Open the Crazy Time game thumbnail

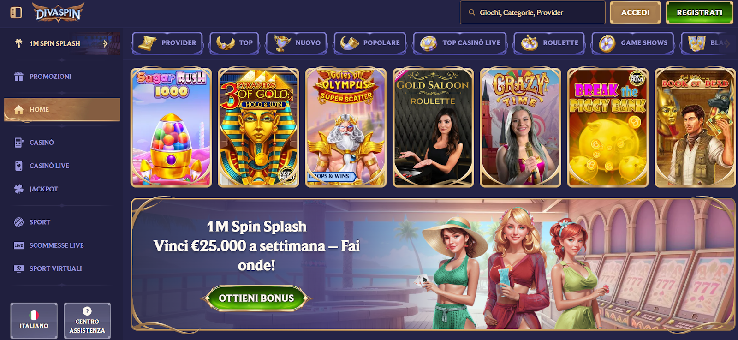coord(520,127)
